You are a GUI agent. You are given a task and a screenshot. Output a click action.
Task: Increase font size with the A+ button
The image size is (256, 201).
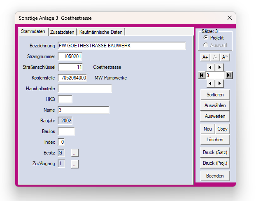(205, 57)
